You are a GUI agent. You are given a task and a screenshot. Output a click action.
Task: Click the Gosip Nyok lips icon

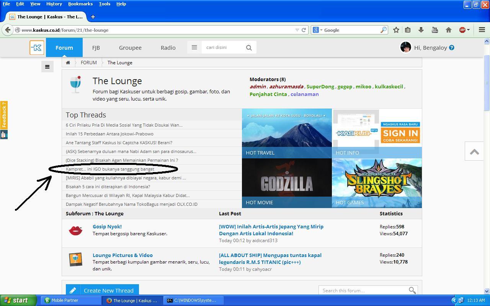coord(75,230)
